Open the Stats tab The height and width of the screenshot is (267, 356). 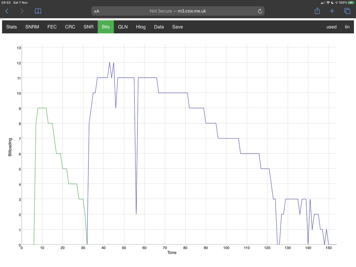tap(12, 27)
